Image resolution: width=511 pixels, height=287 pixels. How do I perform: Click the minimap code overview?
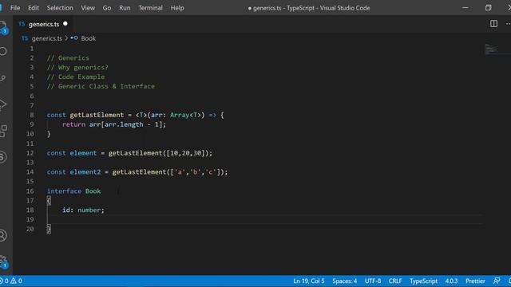pyautogui.click(x=491, y=49)
